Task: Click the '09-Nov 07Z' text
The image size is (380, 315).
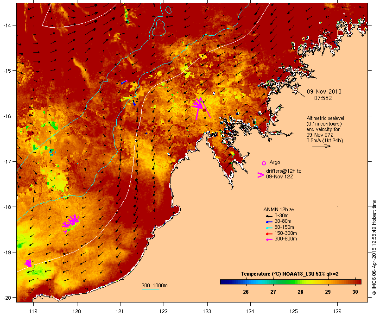Action: pos(320,135)
